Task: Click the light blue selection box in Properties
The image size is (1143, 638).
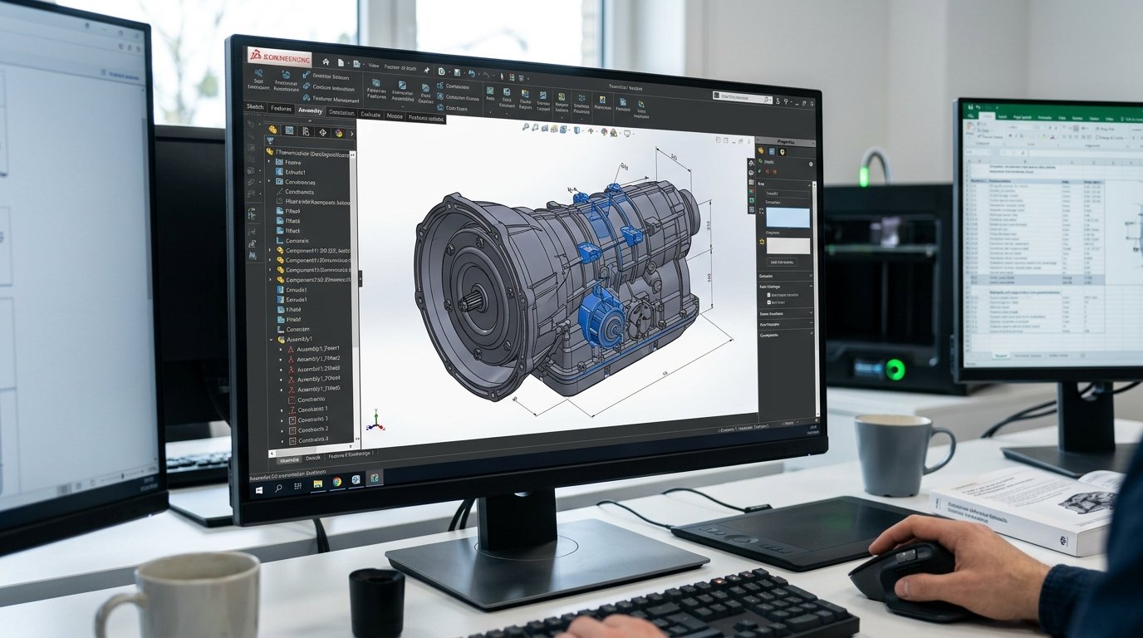Action: pyautogui.click(x=788, y=218)
